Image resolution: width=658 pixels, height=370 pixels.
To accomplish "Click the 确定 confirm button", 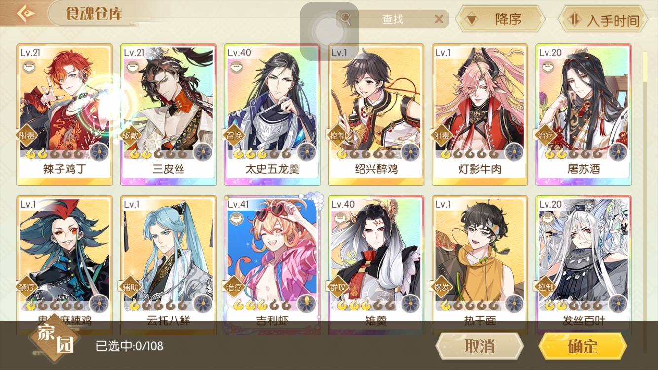I will click(x=583, y=346).
